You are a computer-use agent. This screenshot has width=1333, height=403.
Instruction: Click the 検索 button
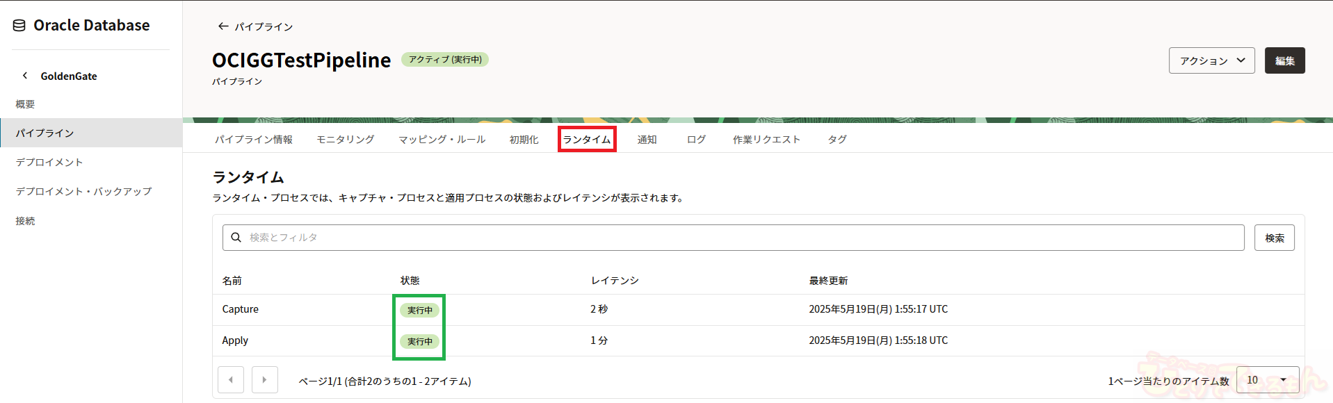pos(1274,238)
